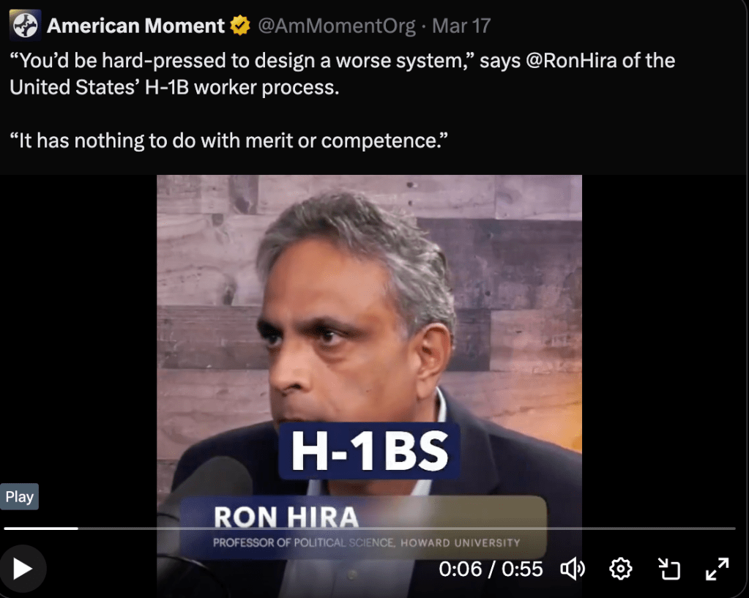
Task: Open the American Moment display name
Action: pyautogui.click(x=135, y=26)
